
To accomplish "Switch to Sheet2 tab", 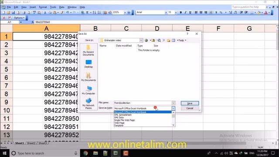I will 31,143.
